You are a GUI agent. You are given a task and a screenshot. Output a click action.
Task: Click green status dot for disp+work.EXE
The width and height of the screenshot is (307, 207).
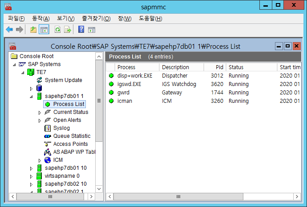click(x=111, y=76)
